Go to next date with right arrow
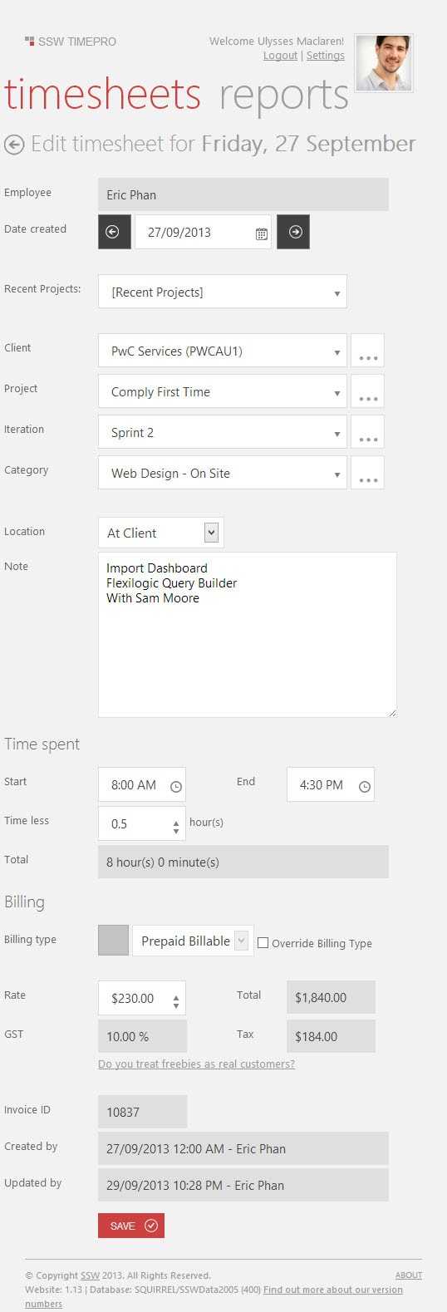447x1312 pixels. click(293, 232)
